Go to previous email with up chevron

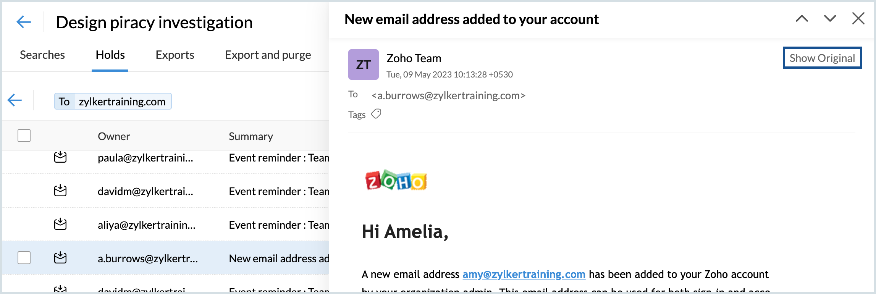pos(802,18)
